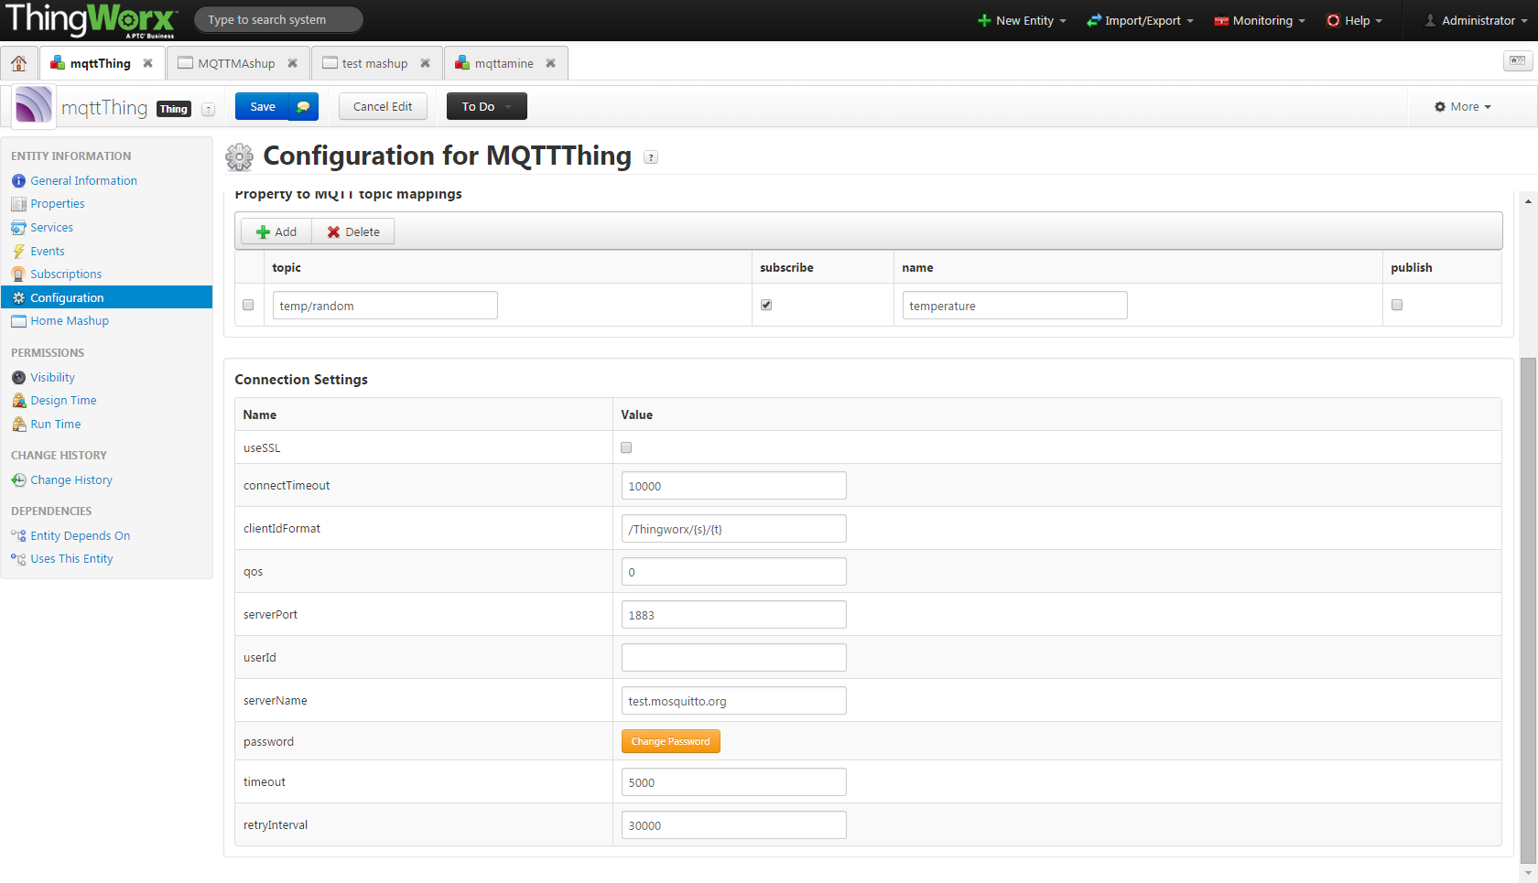Image resolution: width=1538 pixels, height=883 pixels.
Task: Edit the topic field temp/random
Action: coord(385,306)
